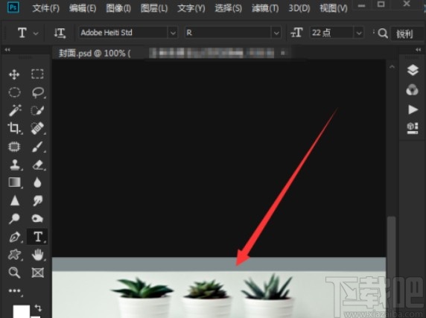Select the Custom Shape tool
This screenshot has width=426, height=318.
click(x=15, y=255)
